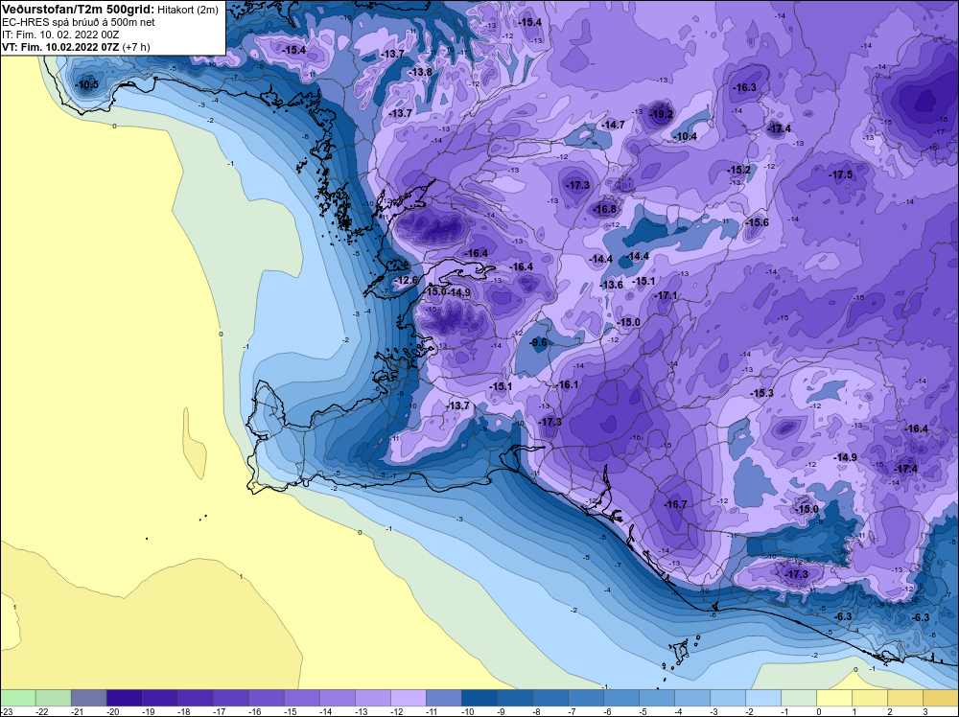Click the 'IT: Fim. 10. 02. 2022 00Z' line
Viewport: 959px width, 717px height.
click(x=60, y=35)
